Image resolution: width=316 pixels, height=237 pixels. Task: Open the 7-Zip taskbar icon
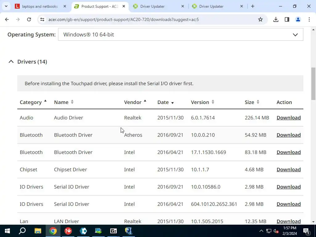pos(114,231)
